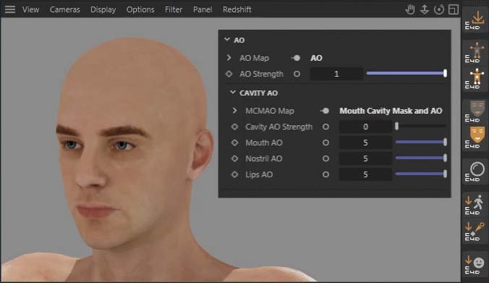Click the hamburger menu icon in viewport

pos(10,9)
